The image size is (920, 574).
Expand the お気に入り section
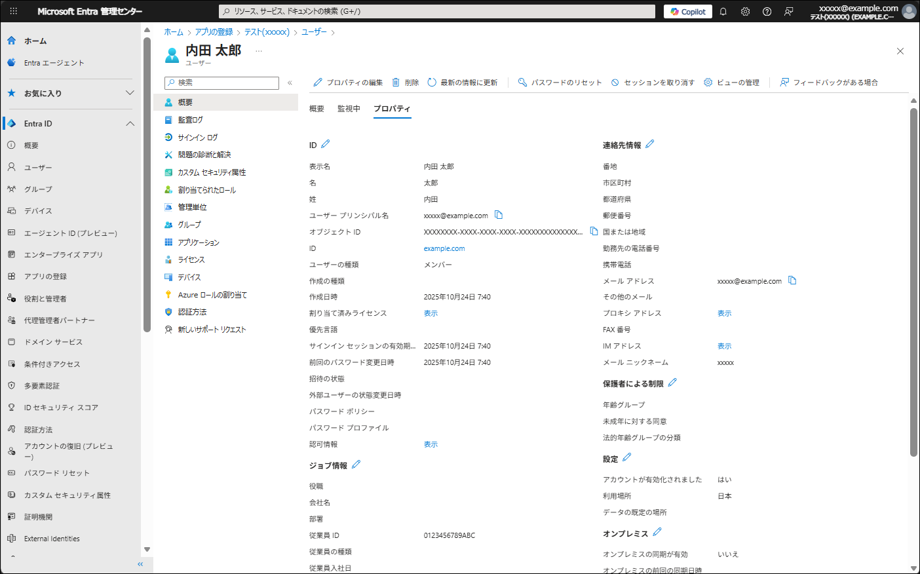tap(130, 93)
